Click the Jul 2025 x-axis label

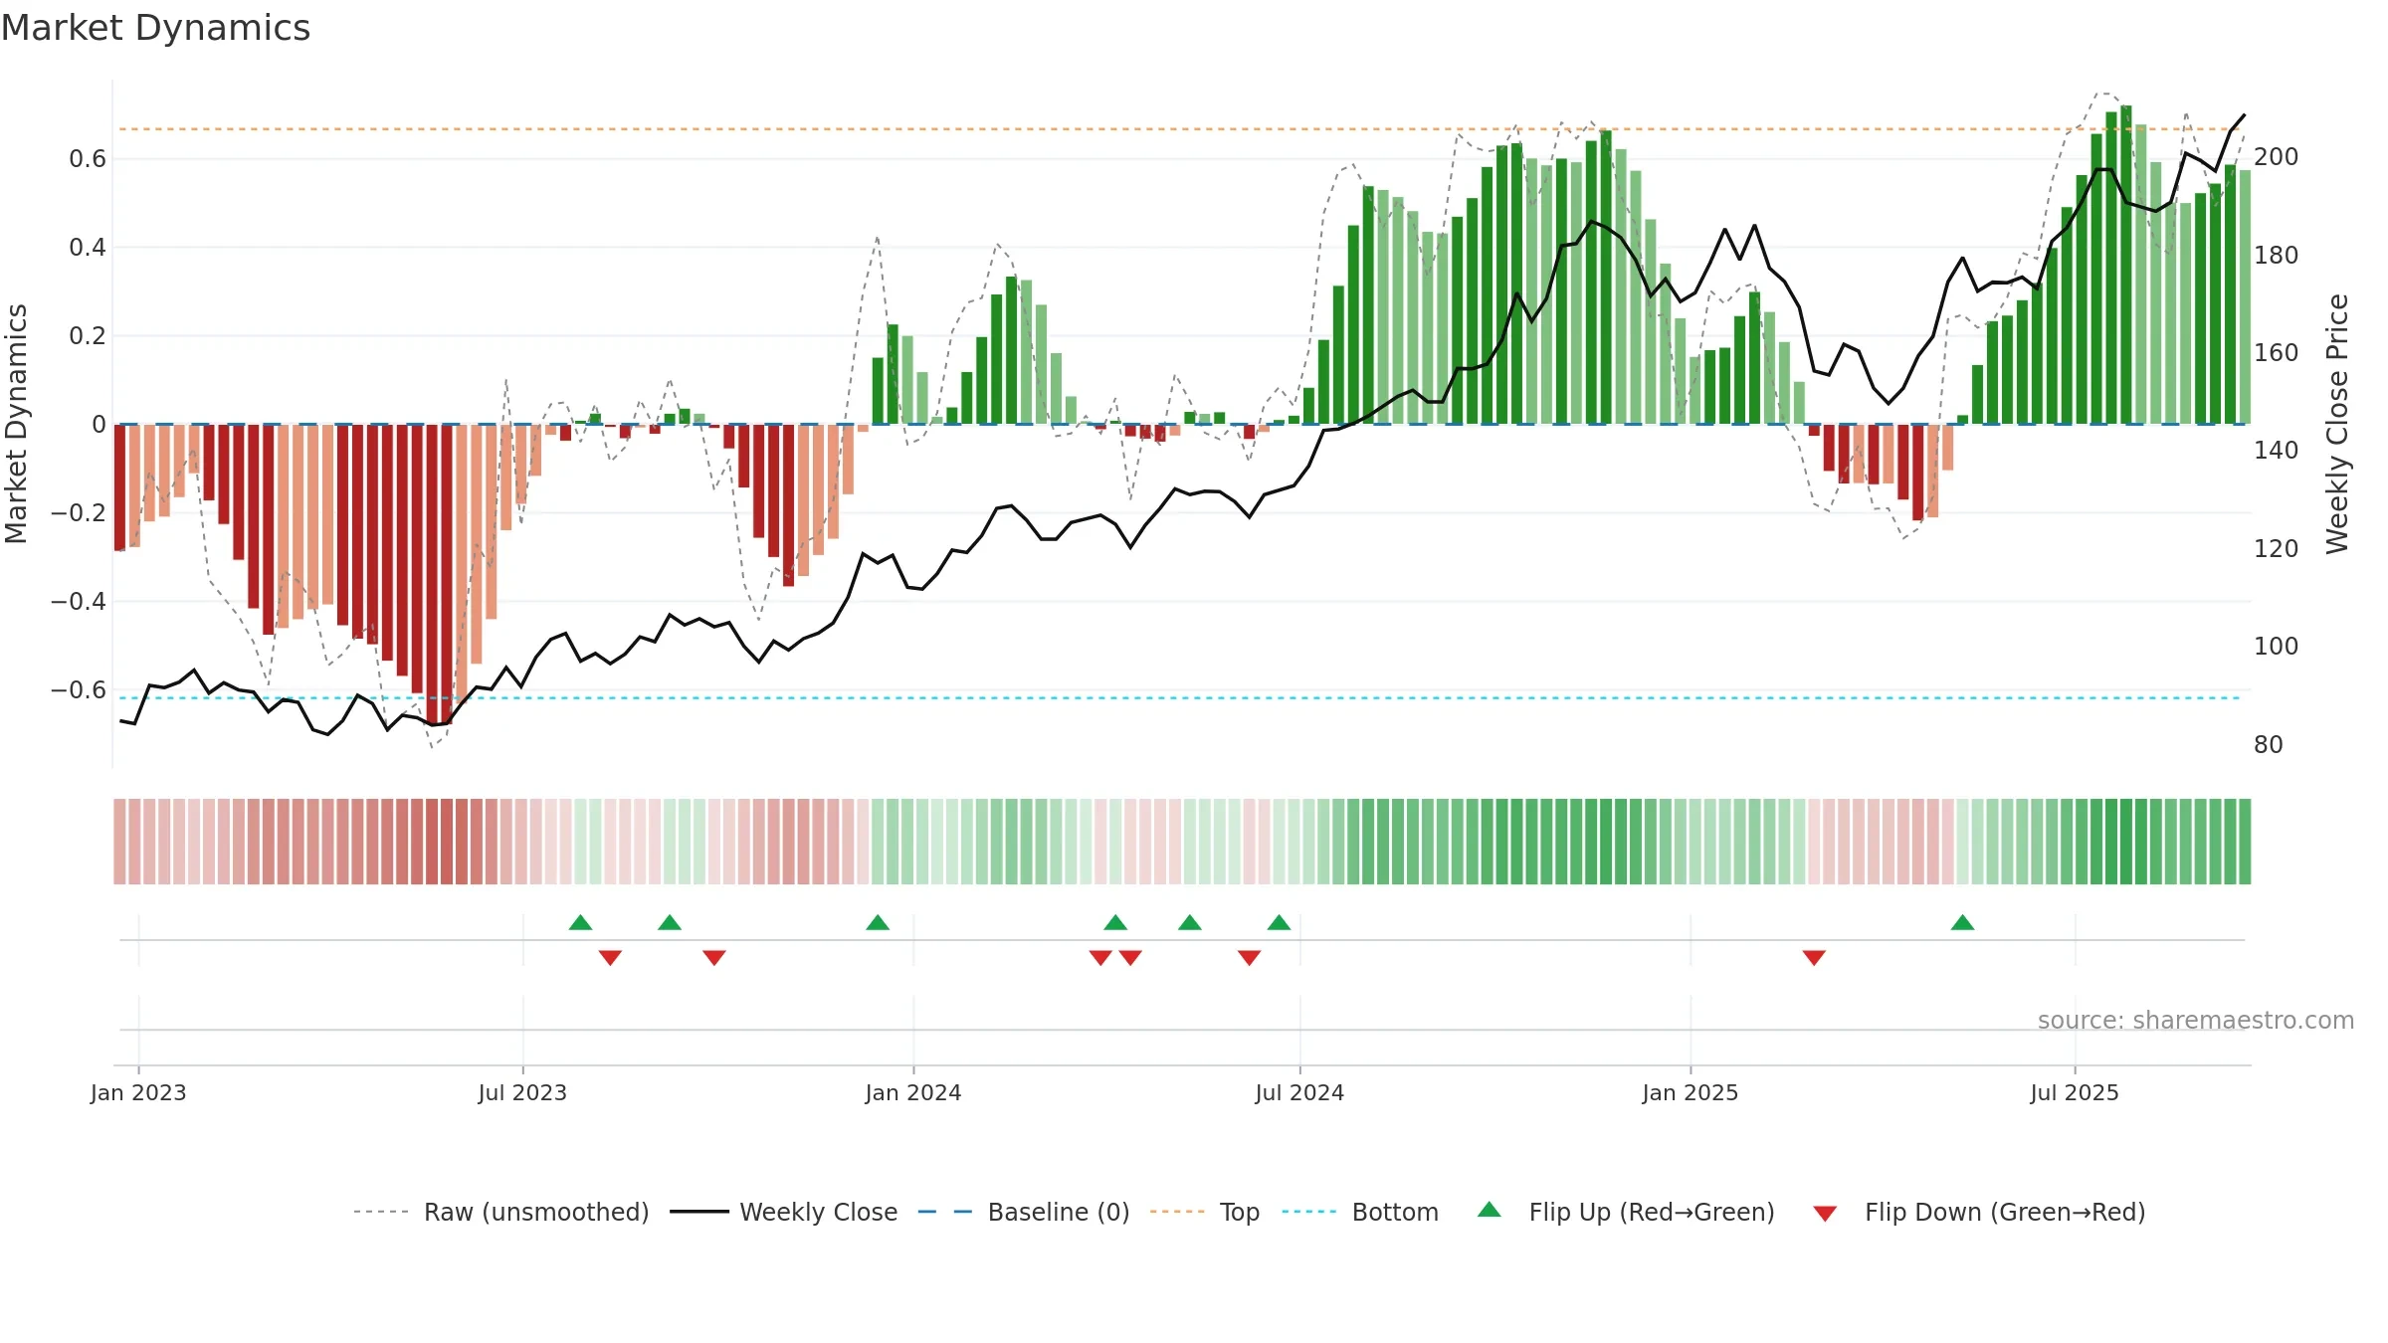click(x=2075, y=1092)
